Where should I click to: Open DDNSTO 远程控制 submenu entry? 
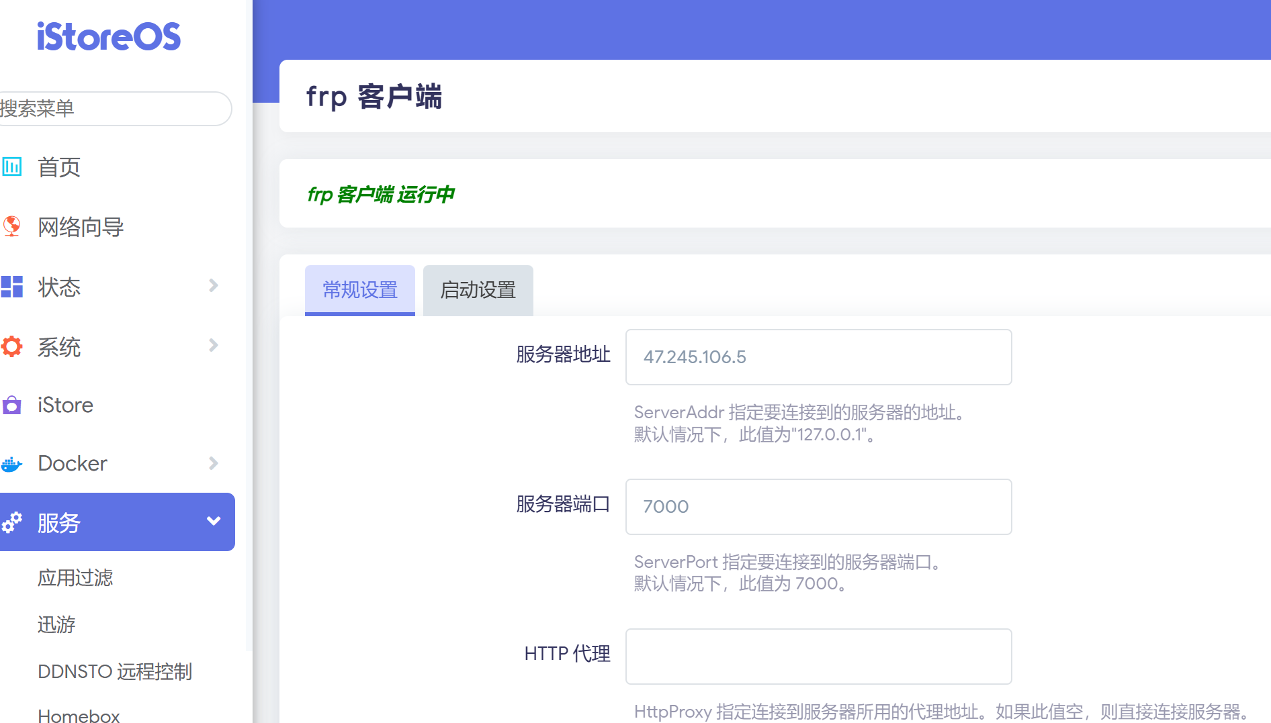pos(115,671)
